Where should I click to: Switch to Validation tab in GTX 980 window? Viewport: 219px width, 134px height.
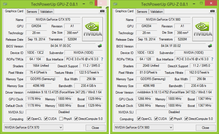[157, 12]
